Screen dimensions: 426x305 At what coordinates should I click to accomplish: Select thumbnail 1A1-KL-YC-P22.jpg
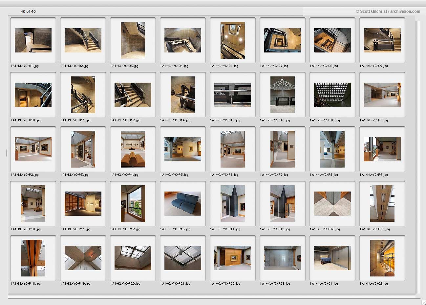233,258
